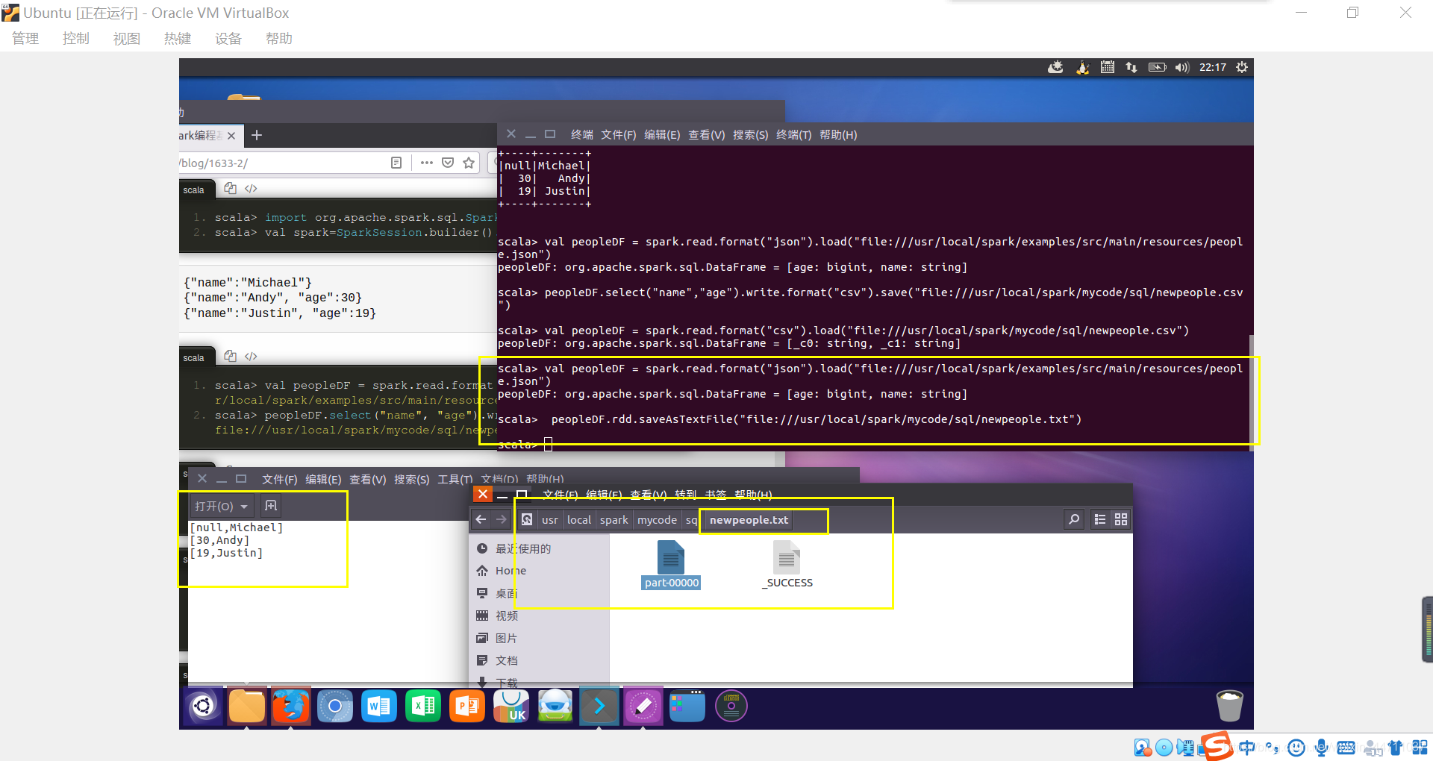Open the spark breadcrumb folder dropdown path
The height and width of the screenshot is (761, 1433).
(x=614, y=520)
